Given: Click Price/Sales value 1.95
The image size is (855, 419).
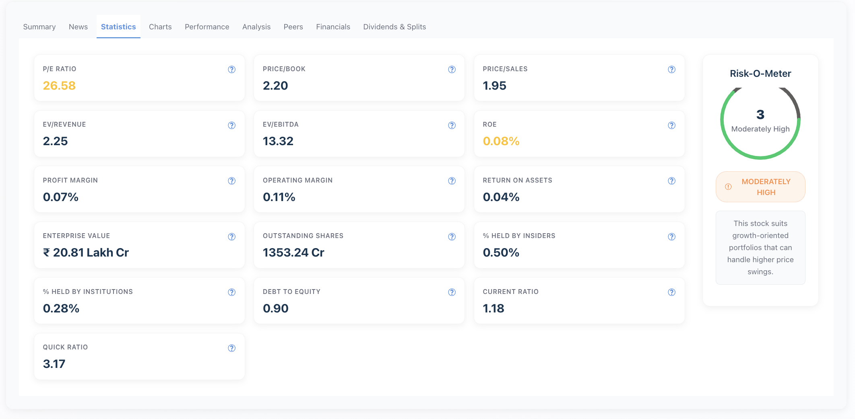Looking at the screenshot, I should click(494, 86).
